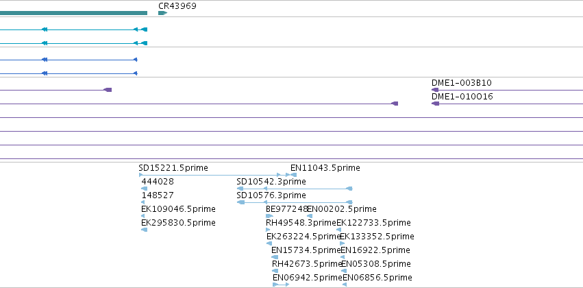Click the CR43969 gene arrow glyph

pos(162,13)
